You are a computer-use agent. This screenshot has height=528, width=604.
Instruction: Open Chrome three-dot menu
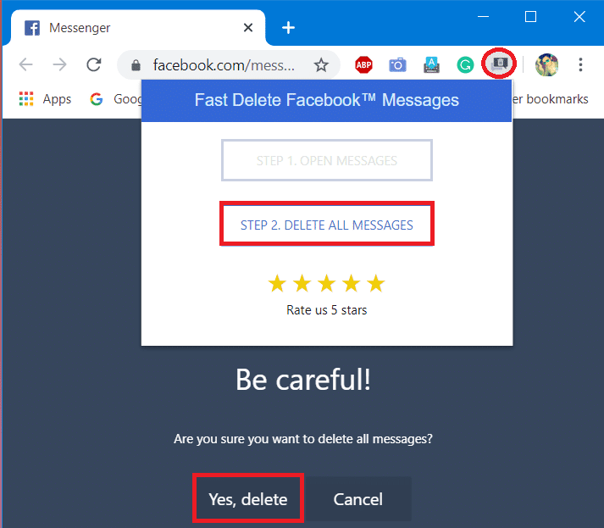tap(580, 64)
